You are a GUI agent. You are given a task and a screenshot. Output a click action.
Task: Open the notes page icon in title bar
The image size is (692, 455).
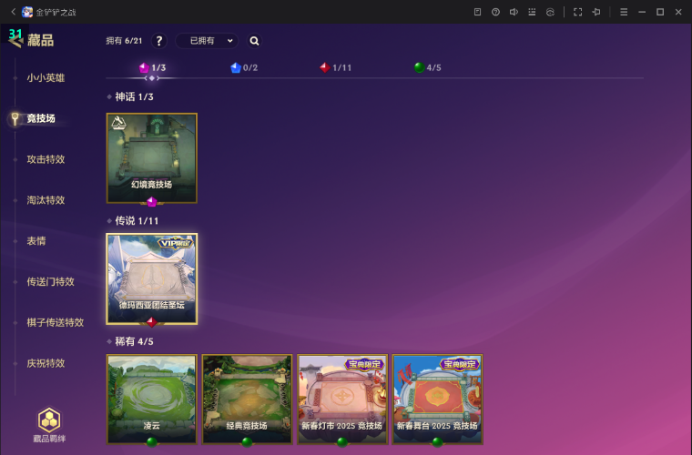click(477, 12)
